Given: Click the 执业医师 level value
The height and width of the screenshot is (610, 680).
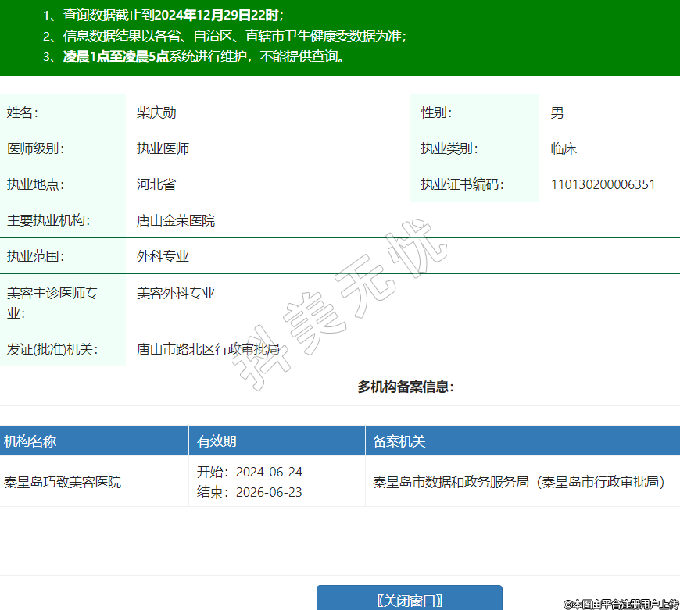Looking at the screenshot, I should (x=163, y=148).
